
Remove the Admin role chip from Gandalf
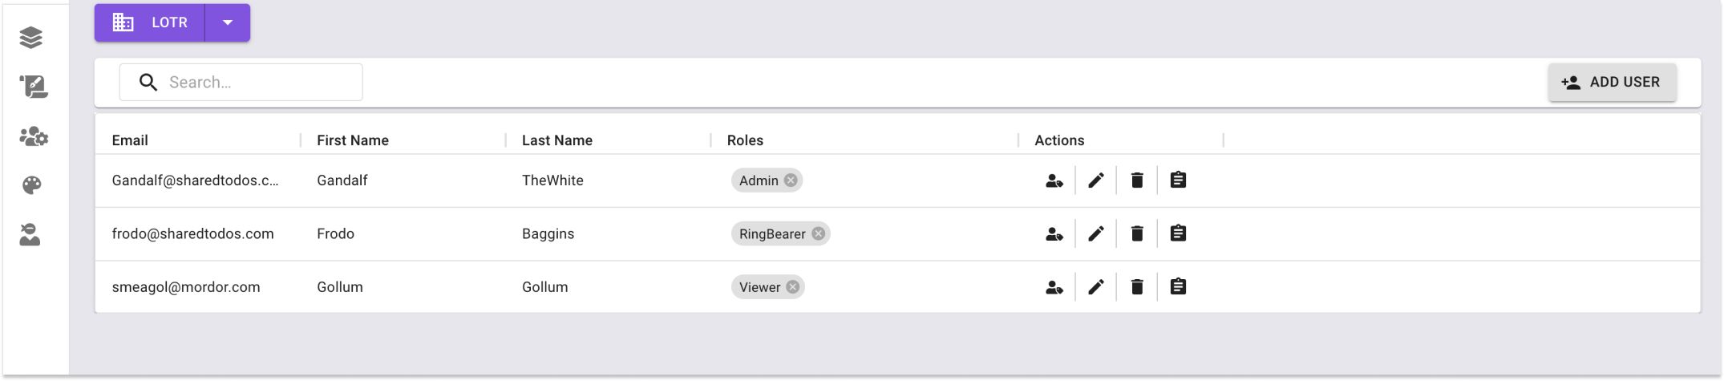[791, 180]
